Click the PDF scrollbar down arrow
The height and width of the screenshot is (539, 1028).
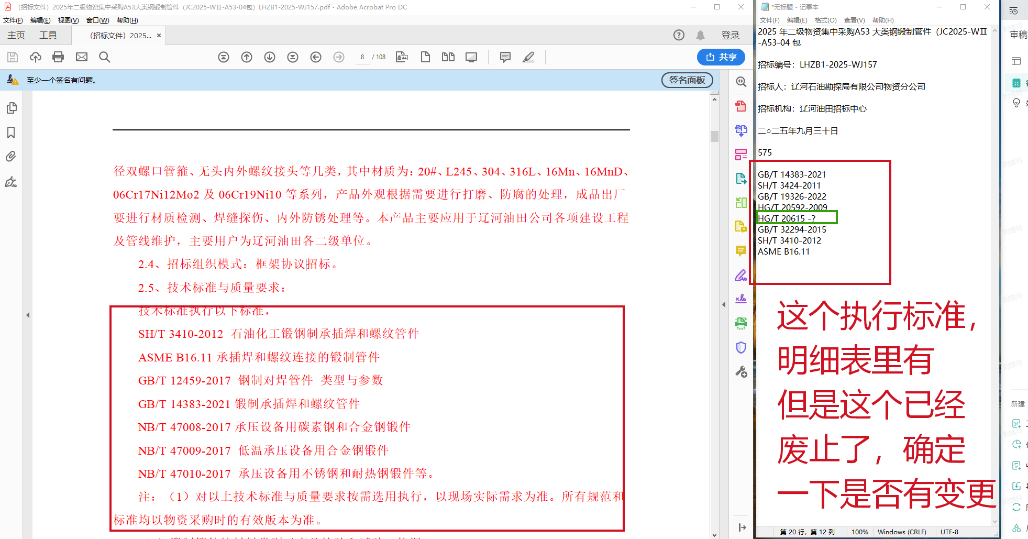pyautogui.click(x=714, y=535)
